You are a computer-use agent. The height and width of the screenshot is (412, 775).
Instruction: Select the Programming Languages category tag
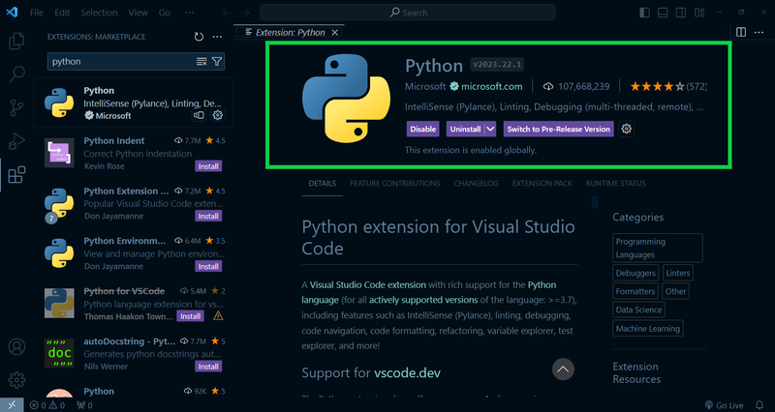(658, 249)
